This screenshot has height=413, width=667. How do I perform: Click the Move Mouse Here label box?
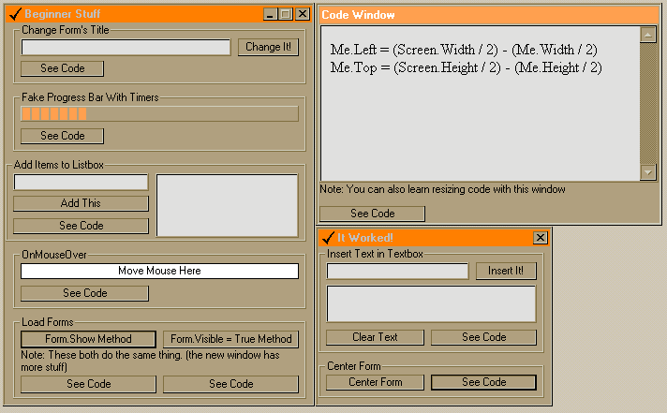tap(159, 271)
